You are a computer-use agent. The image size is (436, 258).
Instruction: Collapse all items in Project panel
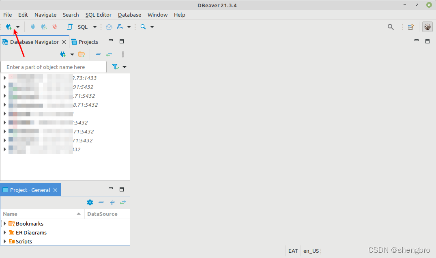(101, 202)
